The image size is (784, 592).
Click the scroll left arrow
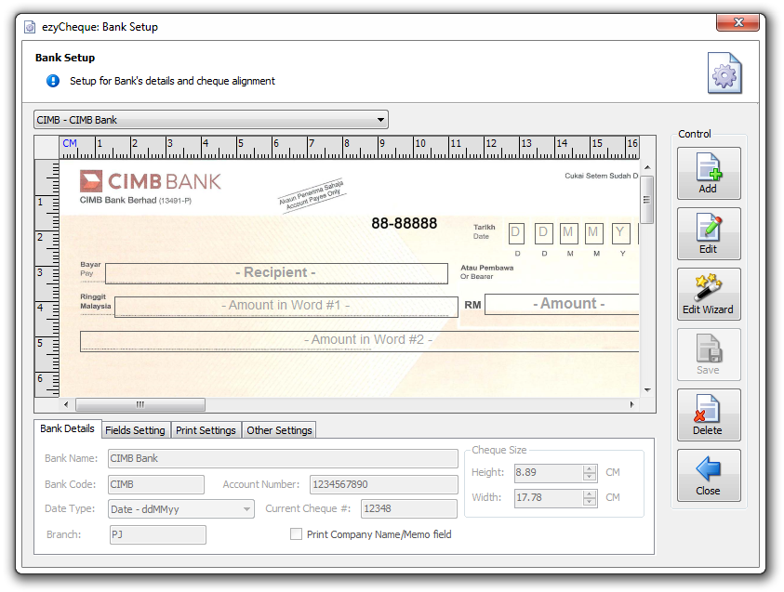(x=67, y=404)
